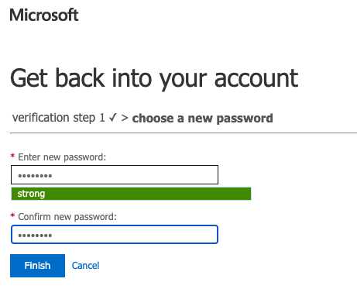This screenshot has height=289, width=357.
Task: Cancel the password reset
Action: tap(85, 266)
